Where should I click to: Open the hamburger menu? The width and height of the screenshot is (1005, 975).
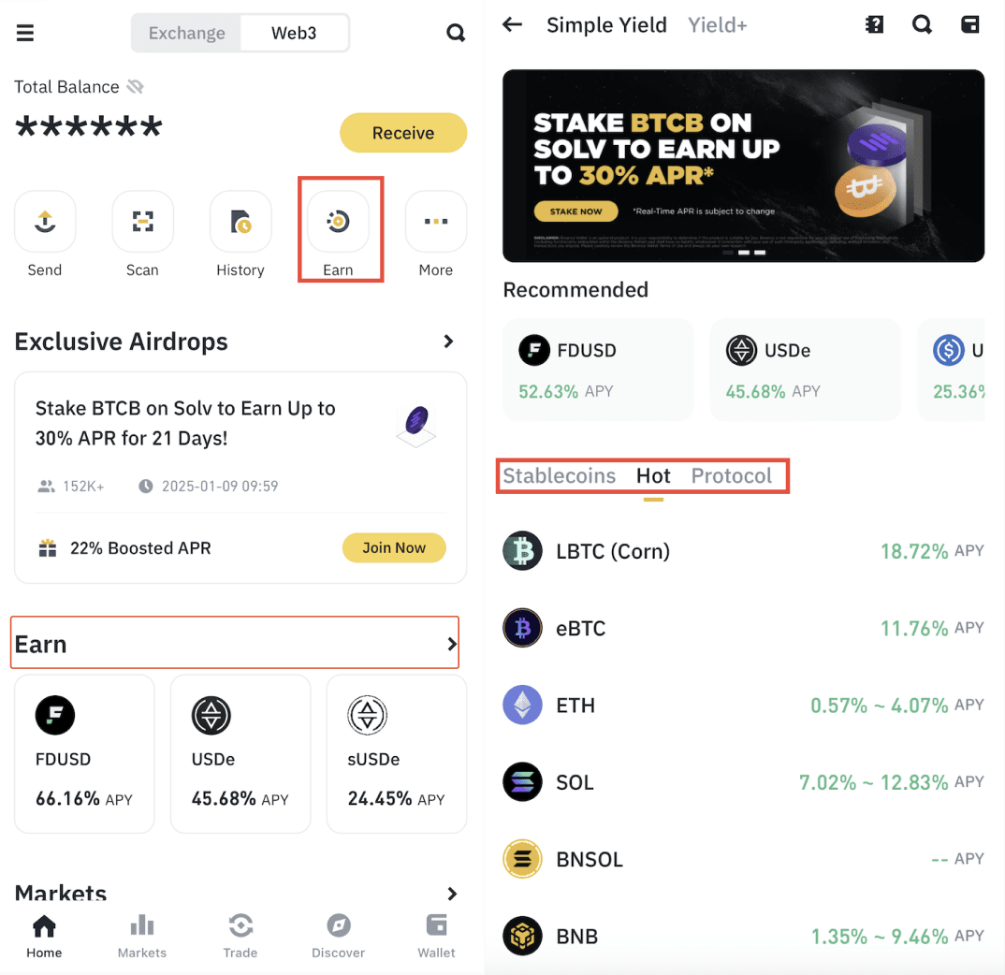(25, 34)
